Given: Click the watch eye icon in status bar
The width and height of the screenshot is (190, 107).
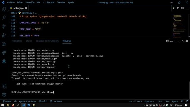Looking at the screenshot, I should point(15,101).
